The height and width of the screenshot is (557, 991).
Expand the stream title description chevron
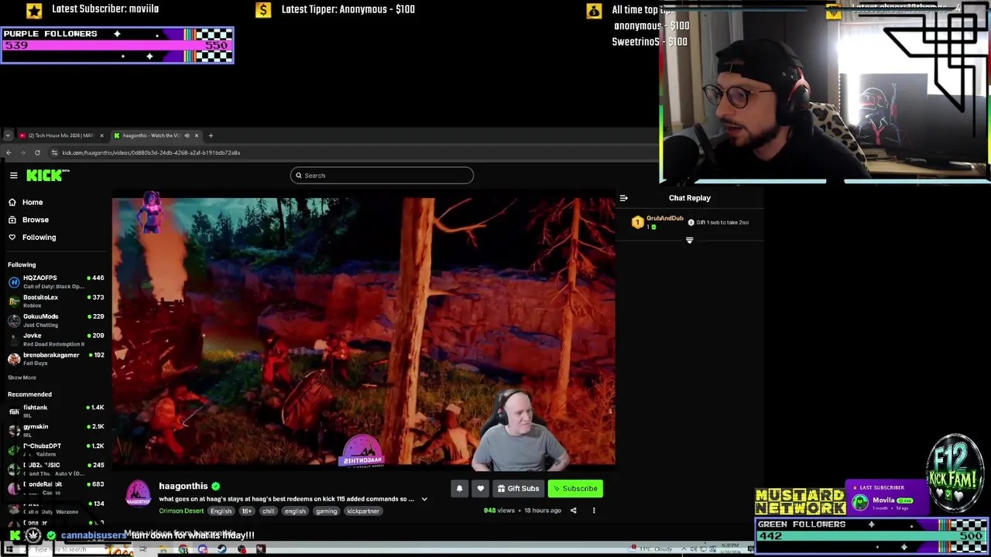click(424, 500)
